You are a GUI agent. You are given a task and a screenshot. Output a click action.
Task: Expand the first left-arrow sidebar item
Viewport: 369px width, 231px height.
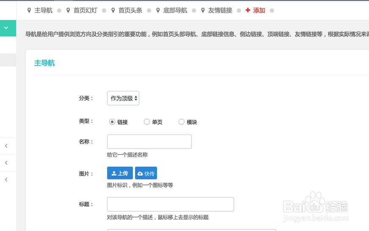[6, 146]
